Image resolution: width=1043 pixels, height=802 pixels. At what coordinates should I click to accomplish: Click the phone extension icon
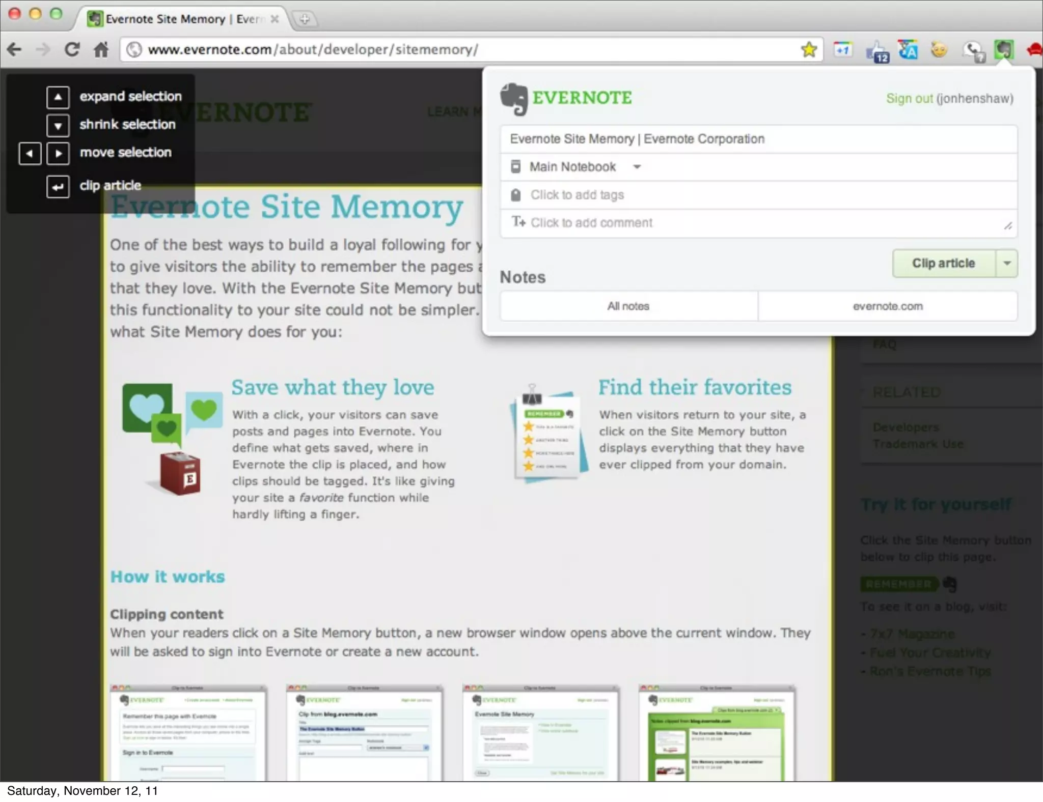tap(973, 51)
